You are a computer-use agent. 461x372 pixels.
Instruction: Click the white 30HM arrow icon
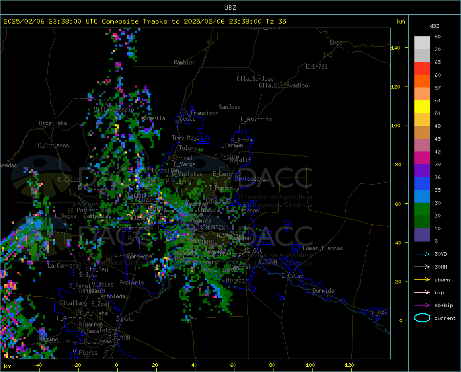(422, 267)
